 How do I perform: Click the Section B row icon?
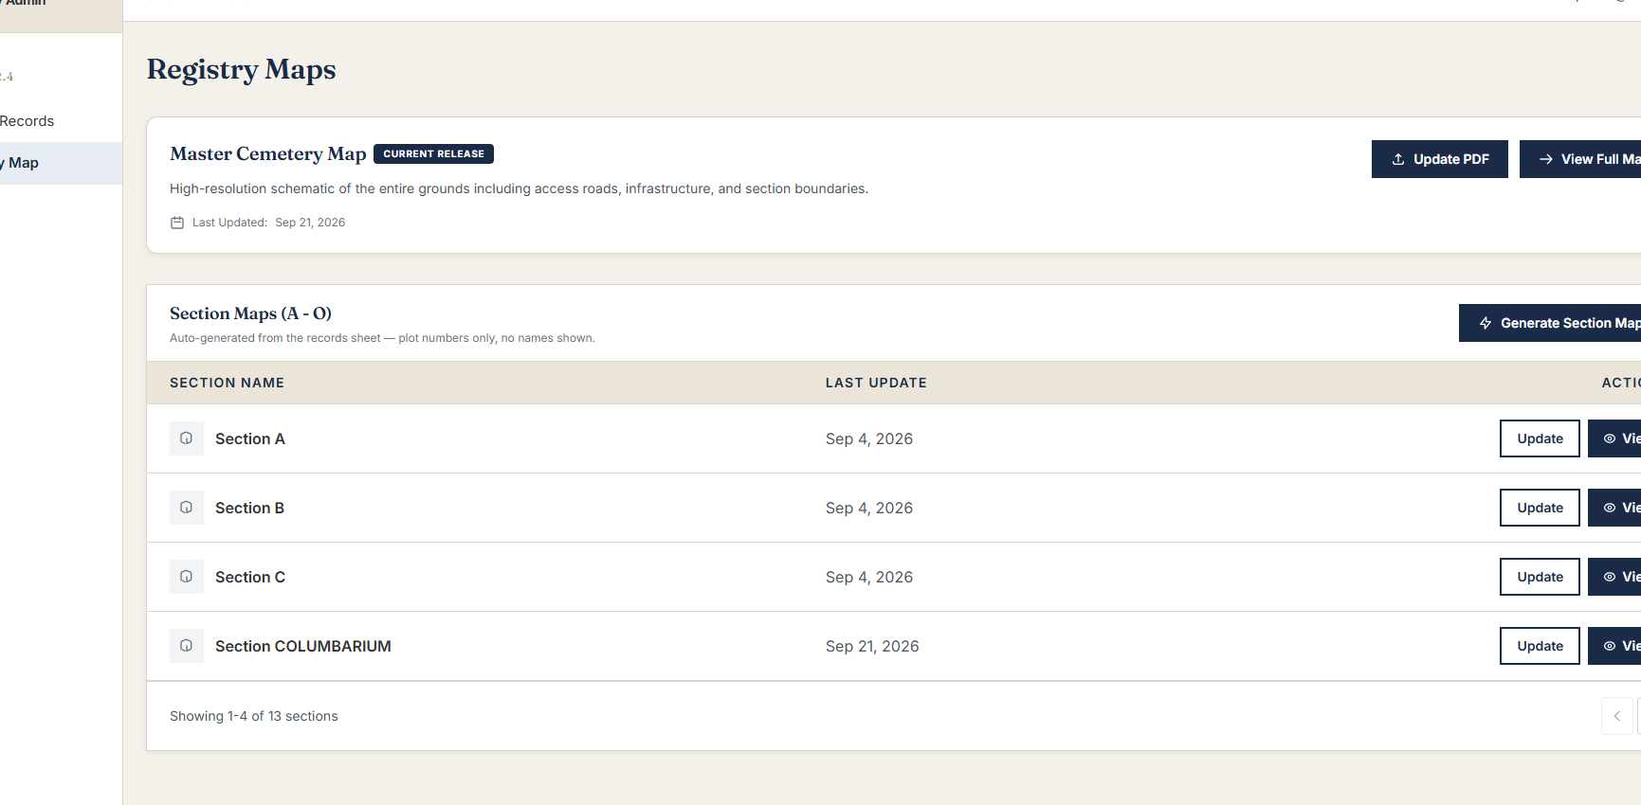(187, 508)
